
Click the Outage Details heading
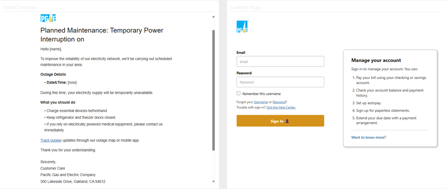pos(53,75)
